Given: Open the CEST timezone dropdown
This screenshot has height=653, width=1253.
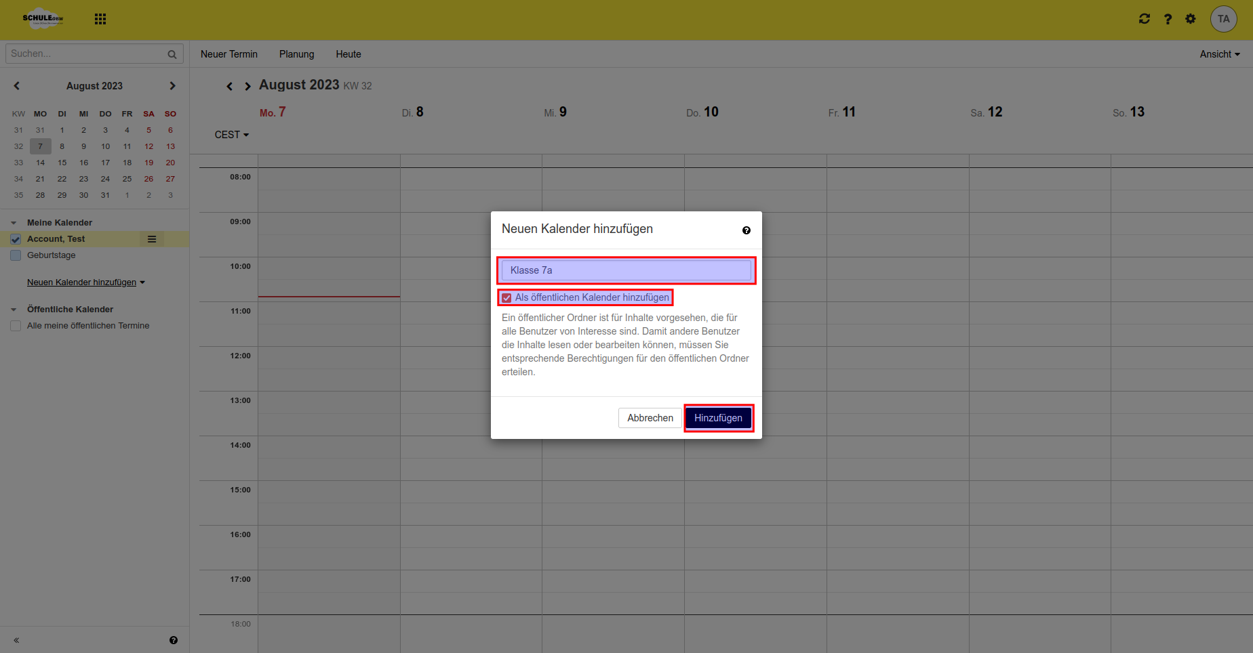Looking at the screenshot, I should coord(231,134).
